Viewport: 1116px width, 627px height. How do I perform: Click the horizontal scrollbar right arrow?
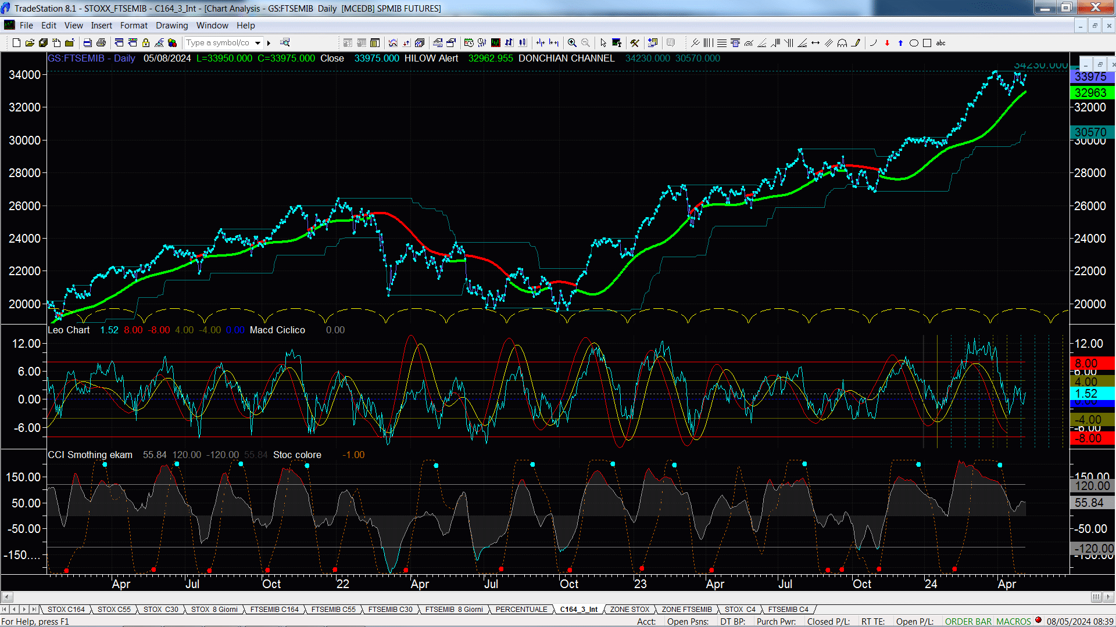click(1109, 597)
